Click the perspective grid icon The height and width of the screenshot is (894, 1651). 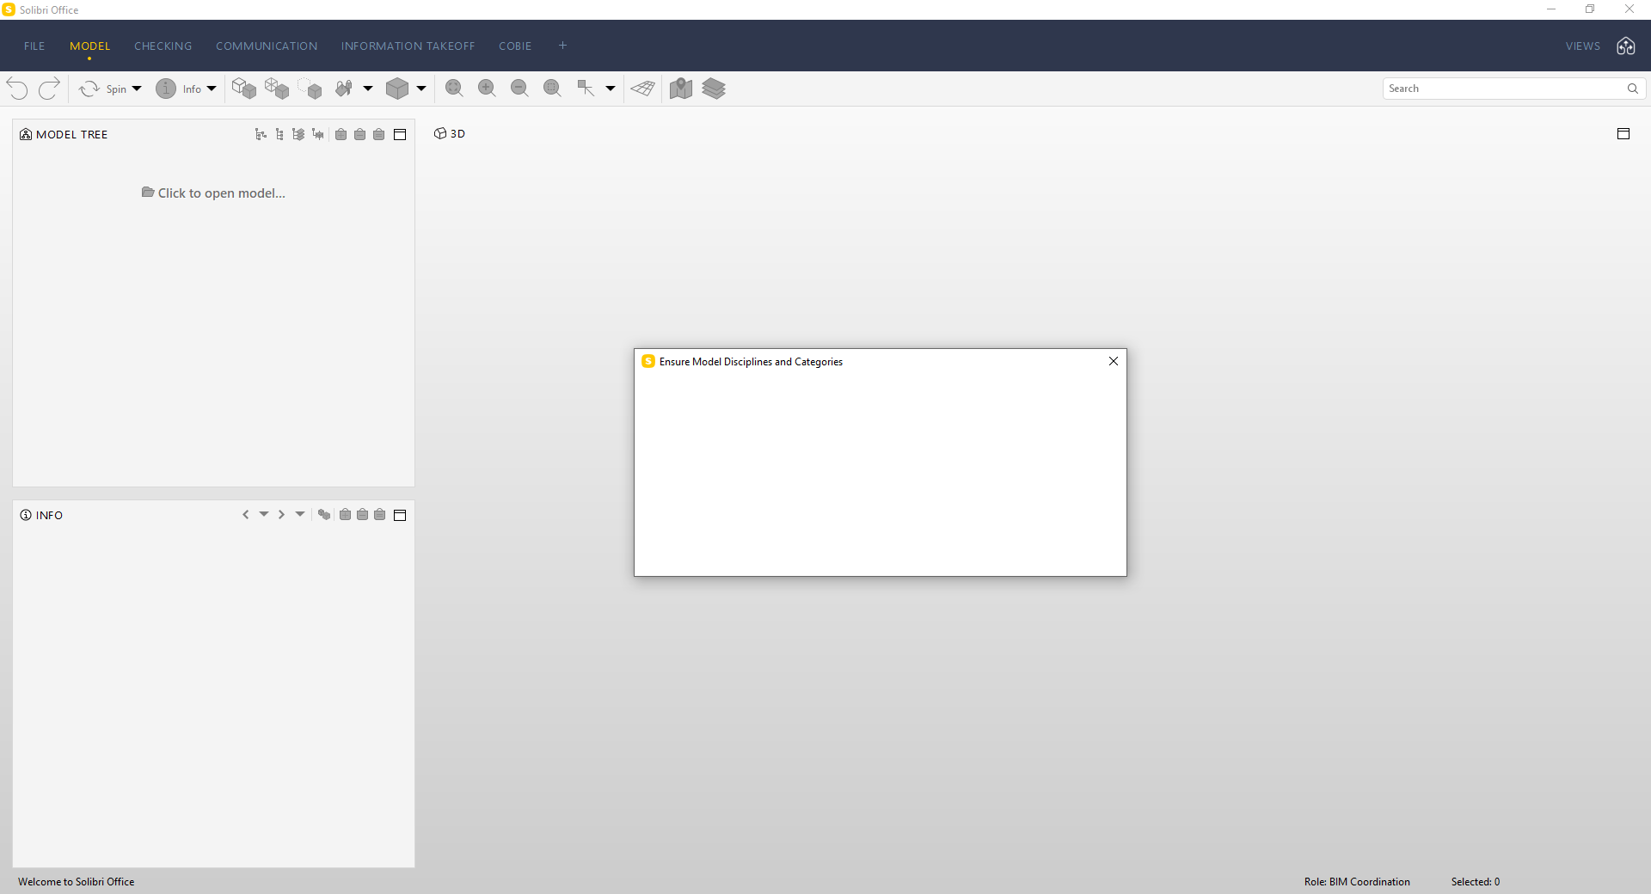click(x=643, y=89)
